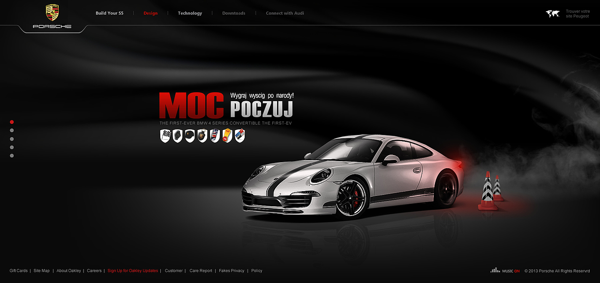Open About Oakley footer link
Image resolution: width=600 pixels, height=283 pixels.
coord(69,271)
